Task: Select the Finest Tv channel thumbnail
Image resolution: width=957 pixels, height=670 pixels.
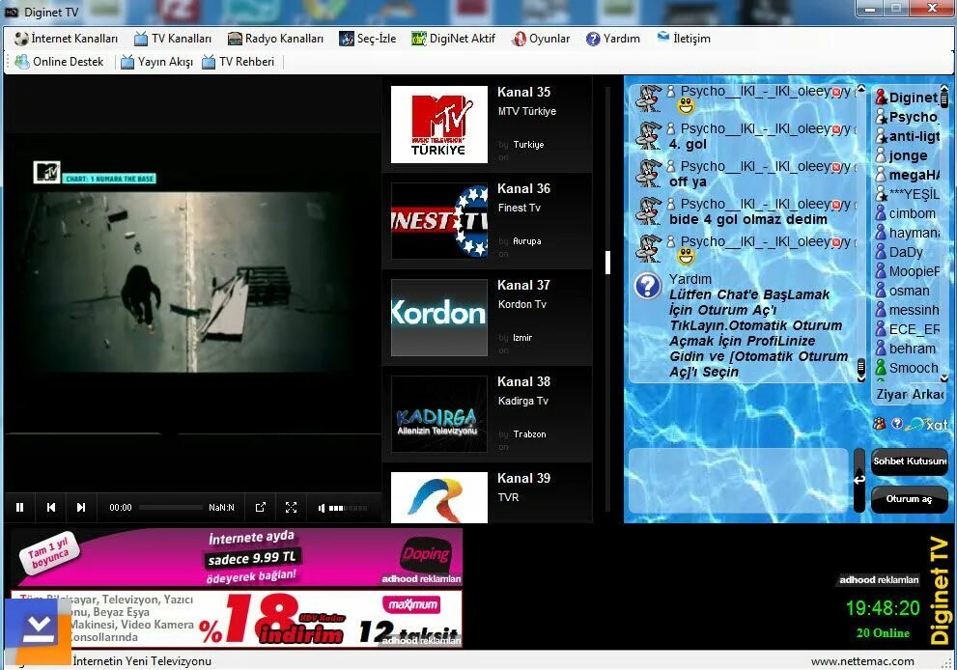Action: coord(438,221)
